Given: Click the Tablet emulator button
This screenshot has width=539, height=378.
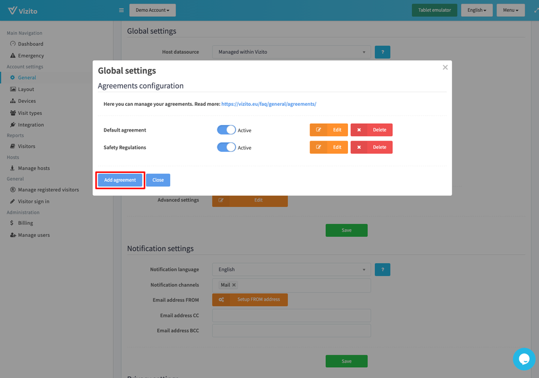Looking at the screenshot, I should click(x=434, y=10).
